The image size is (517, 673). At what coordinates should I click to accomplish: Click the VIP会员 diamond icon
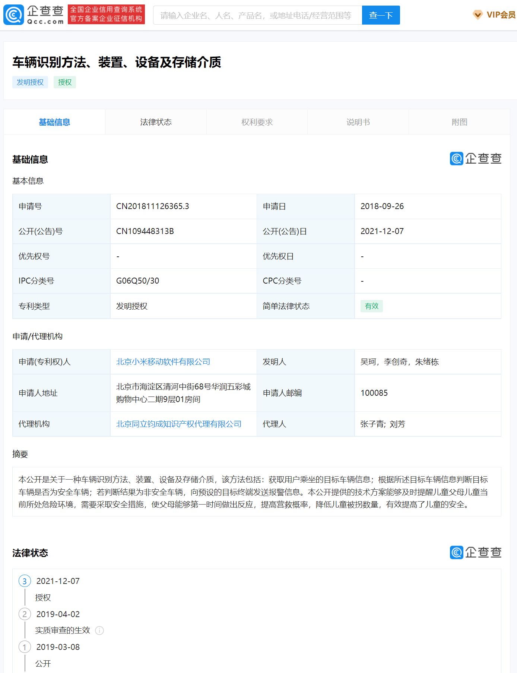tap(478, 15)
